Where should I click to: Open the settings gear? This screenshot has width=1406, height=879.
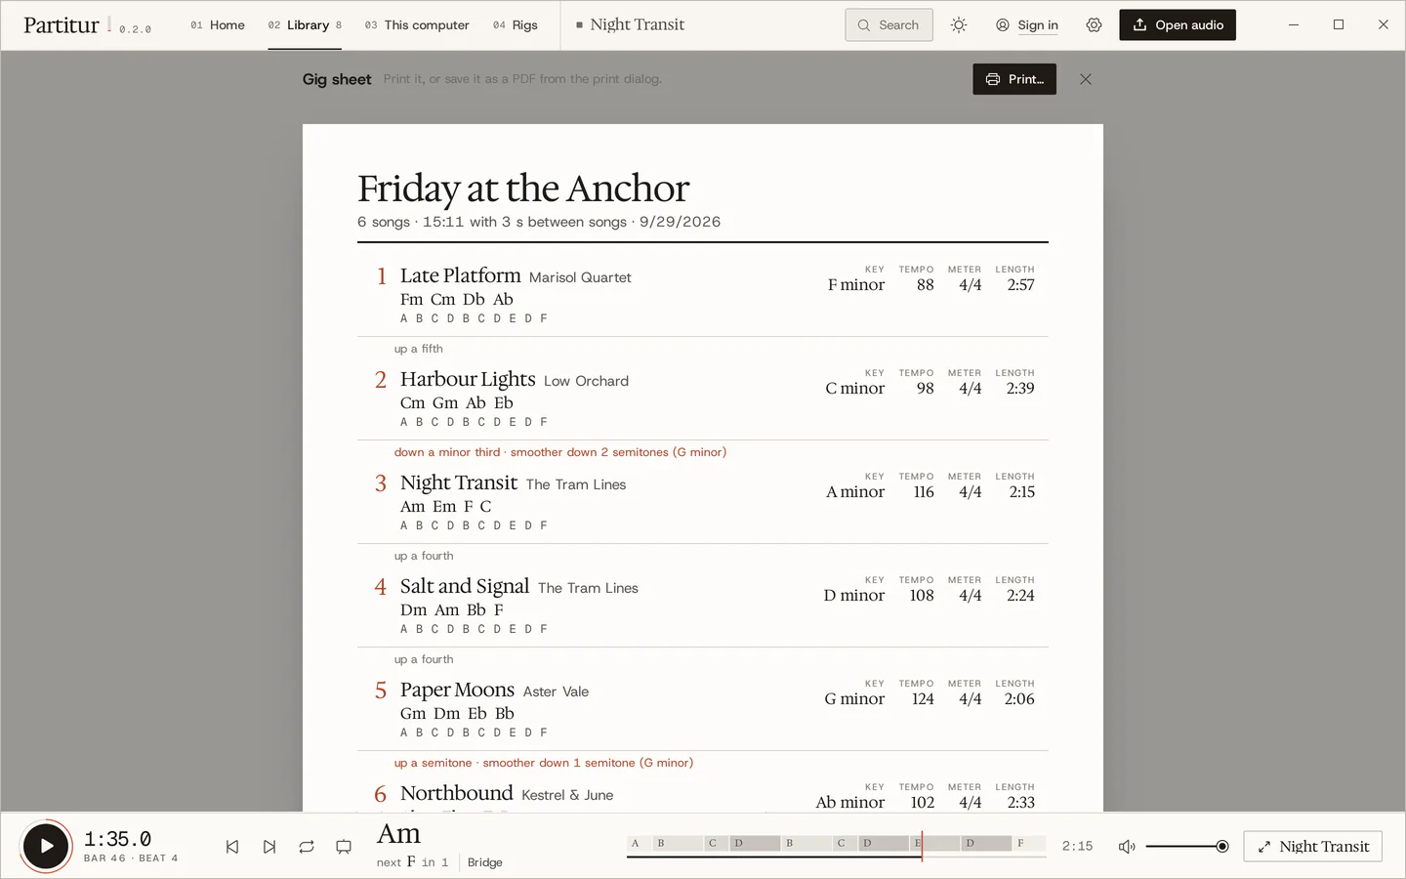pos(1094,25)
